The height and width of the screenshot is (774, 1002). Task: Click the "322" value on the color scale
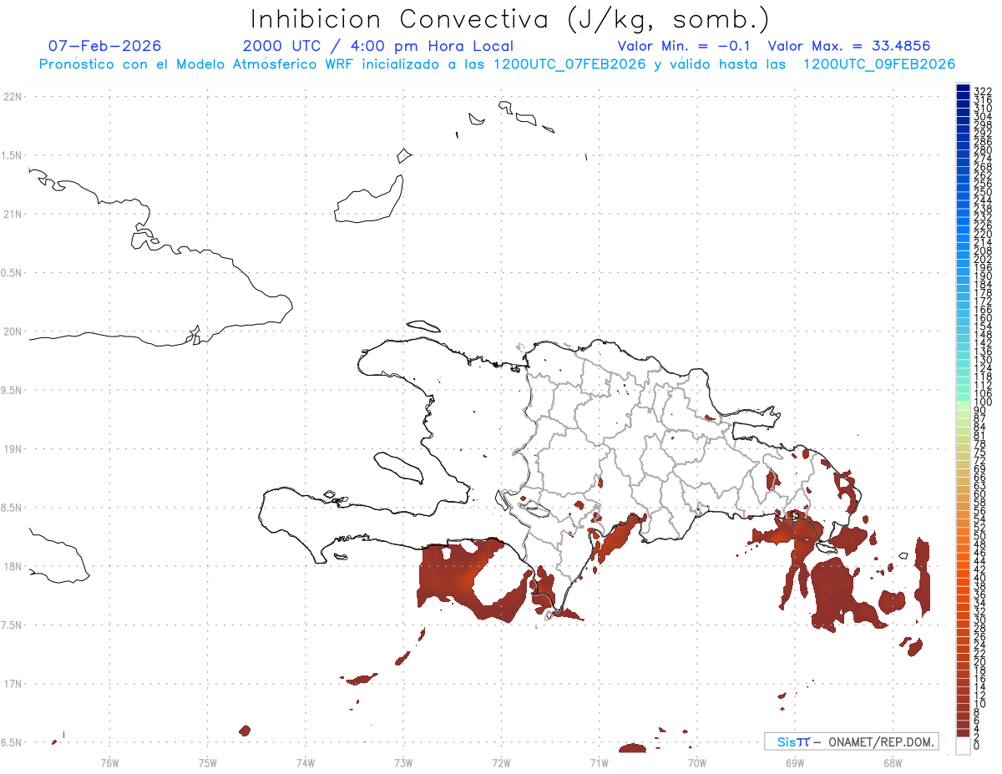[983, 90]
